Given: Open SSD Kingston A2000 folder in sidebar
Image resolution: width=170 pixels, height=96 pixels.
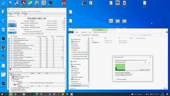Looking at the screenshot, I should pyautogui.click(x=80, y=54).
